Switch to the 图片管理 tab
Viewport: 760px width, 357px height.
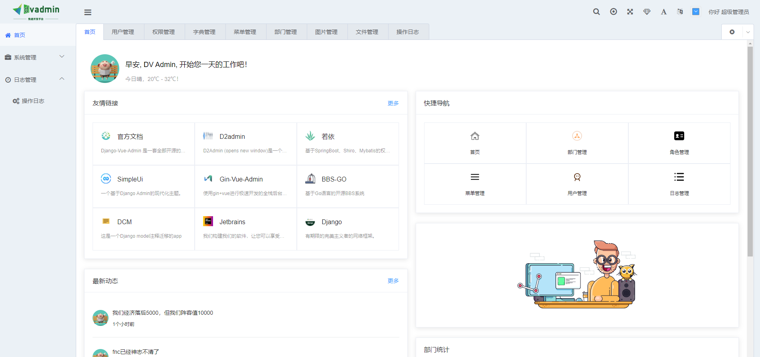click(326, 32)
